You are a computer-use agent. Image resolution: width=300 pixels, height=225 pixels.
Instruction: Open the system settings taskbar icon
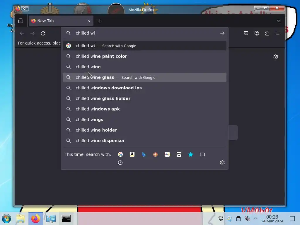point(51,219)
